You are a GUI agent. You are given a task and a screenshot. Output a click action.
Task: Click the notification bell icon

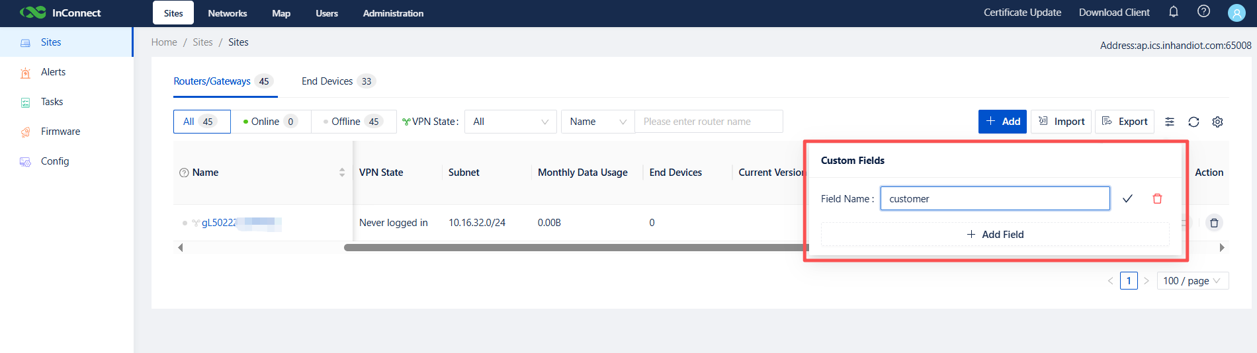point(1173,12)
